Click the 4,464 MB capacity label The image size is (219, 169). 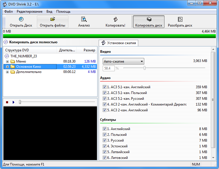pos(209,31)
